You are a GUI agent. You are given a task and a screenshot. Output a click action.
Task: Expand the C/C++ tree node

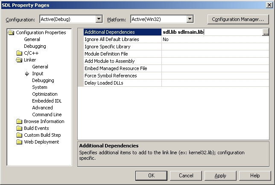(31, 53)
